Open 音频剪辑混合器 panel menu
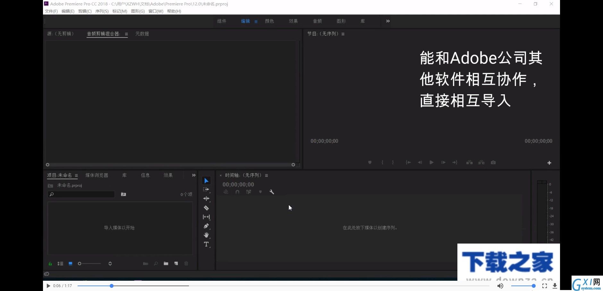Screen dimensions: 603x291 pos(126,34)
